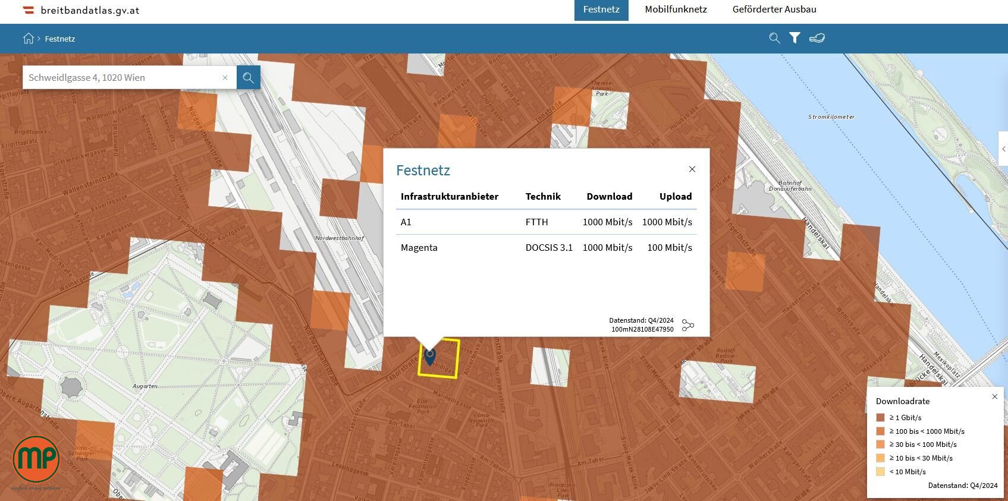Open the Festnetz tab
Screen dimensions: 1008x501
pos(601,10)
